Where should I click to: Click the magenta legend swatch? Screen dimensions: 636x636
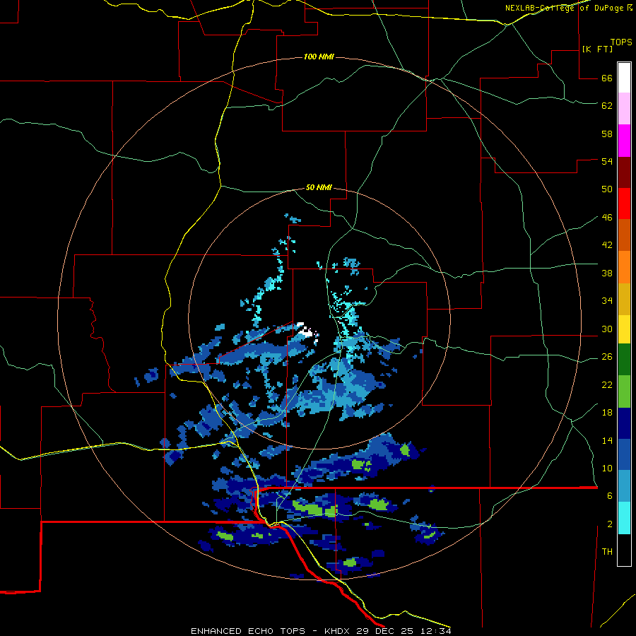(x=624, y=141)
